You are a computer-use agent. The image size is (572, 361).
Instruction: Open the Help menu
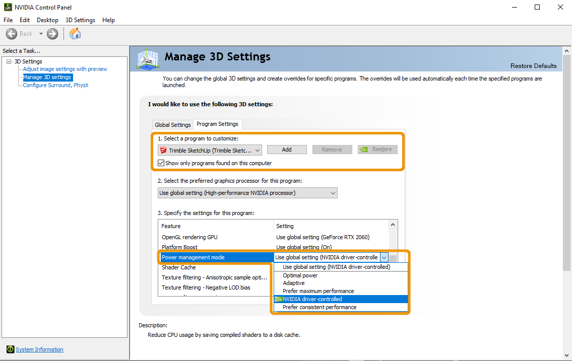point(108,20)
